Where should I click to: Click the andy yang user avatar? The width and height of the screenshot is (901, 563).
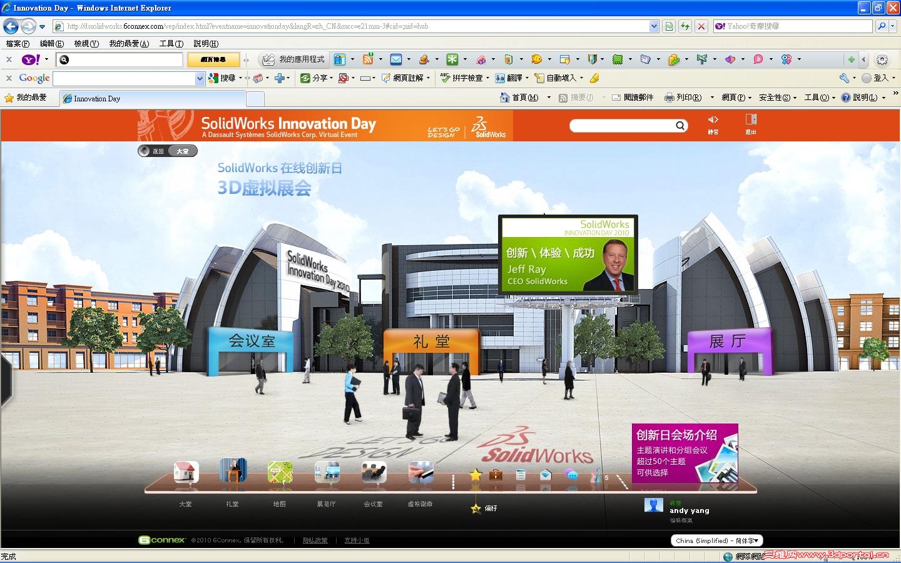(x=653, y=505)
